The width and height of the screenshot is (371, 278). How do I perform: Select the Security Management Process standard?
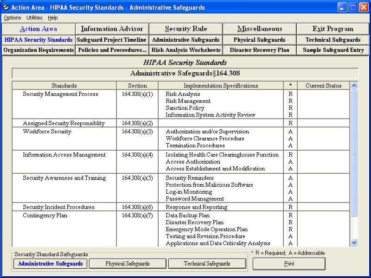pyautogui.click(x=60, y=94)
